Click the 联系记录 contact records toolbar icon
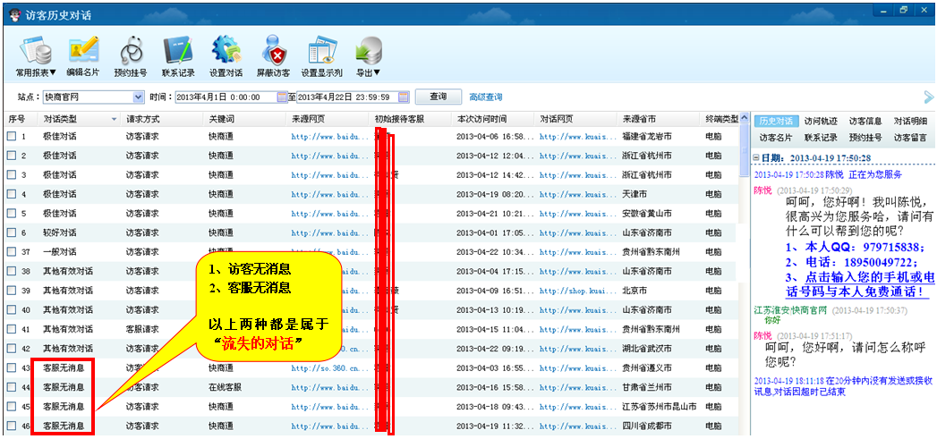937x439 pixels. [x=178, y=50]
